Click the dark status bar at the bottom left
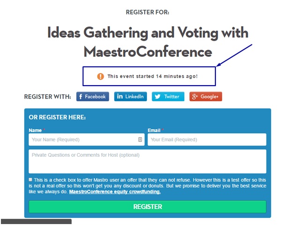Viewport: 294px width, 225px height. point(36,221)
